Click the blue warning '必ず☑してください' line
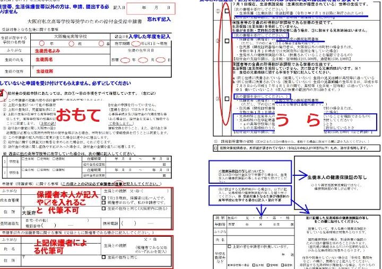Viewport: 382px width, 269px height. point(65,83)
